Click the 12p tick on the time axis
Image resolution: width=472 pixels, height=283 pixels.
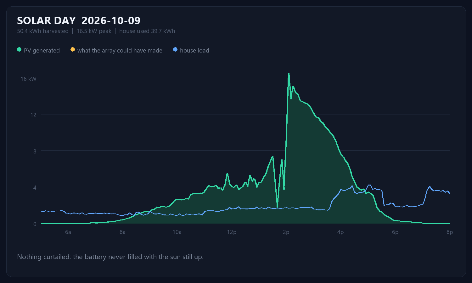tap(232, 232)
